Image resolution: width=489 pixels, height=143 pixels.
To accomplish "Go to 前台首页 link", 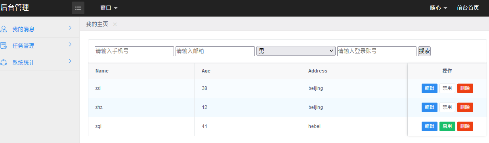I will (468, 8).
